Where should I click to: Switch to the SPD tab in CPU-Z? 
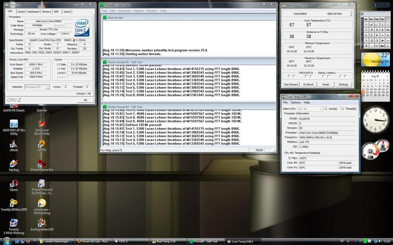tap(56, 12)
